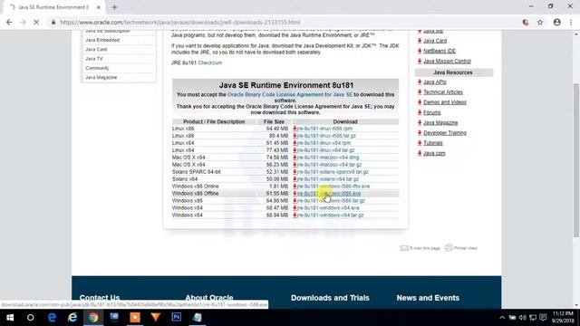Viewport: 580px width, 326px height.
Task: Open Java.com resource link
Action: tap(434, 153)
